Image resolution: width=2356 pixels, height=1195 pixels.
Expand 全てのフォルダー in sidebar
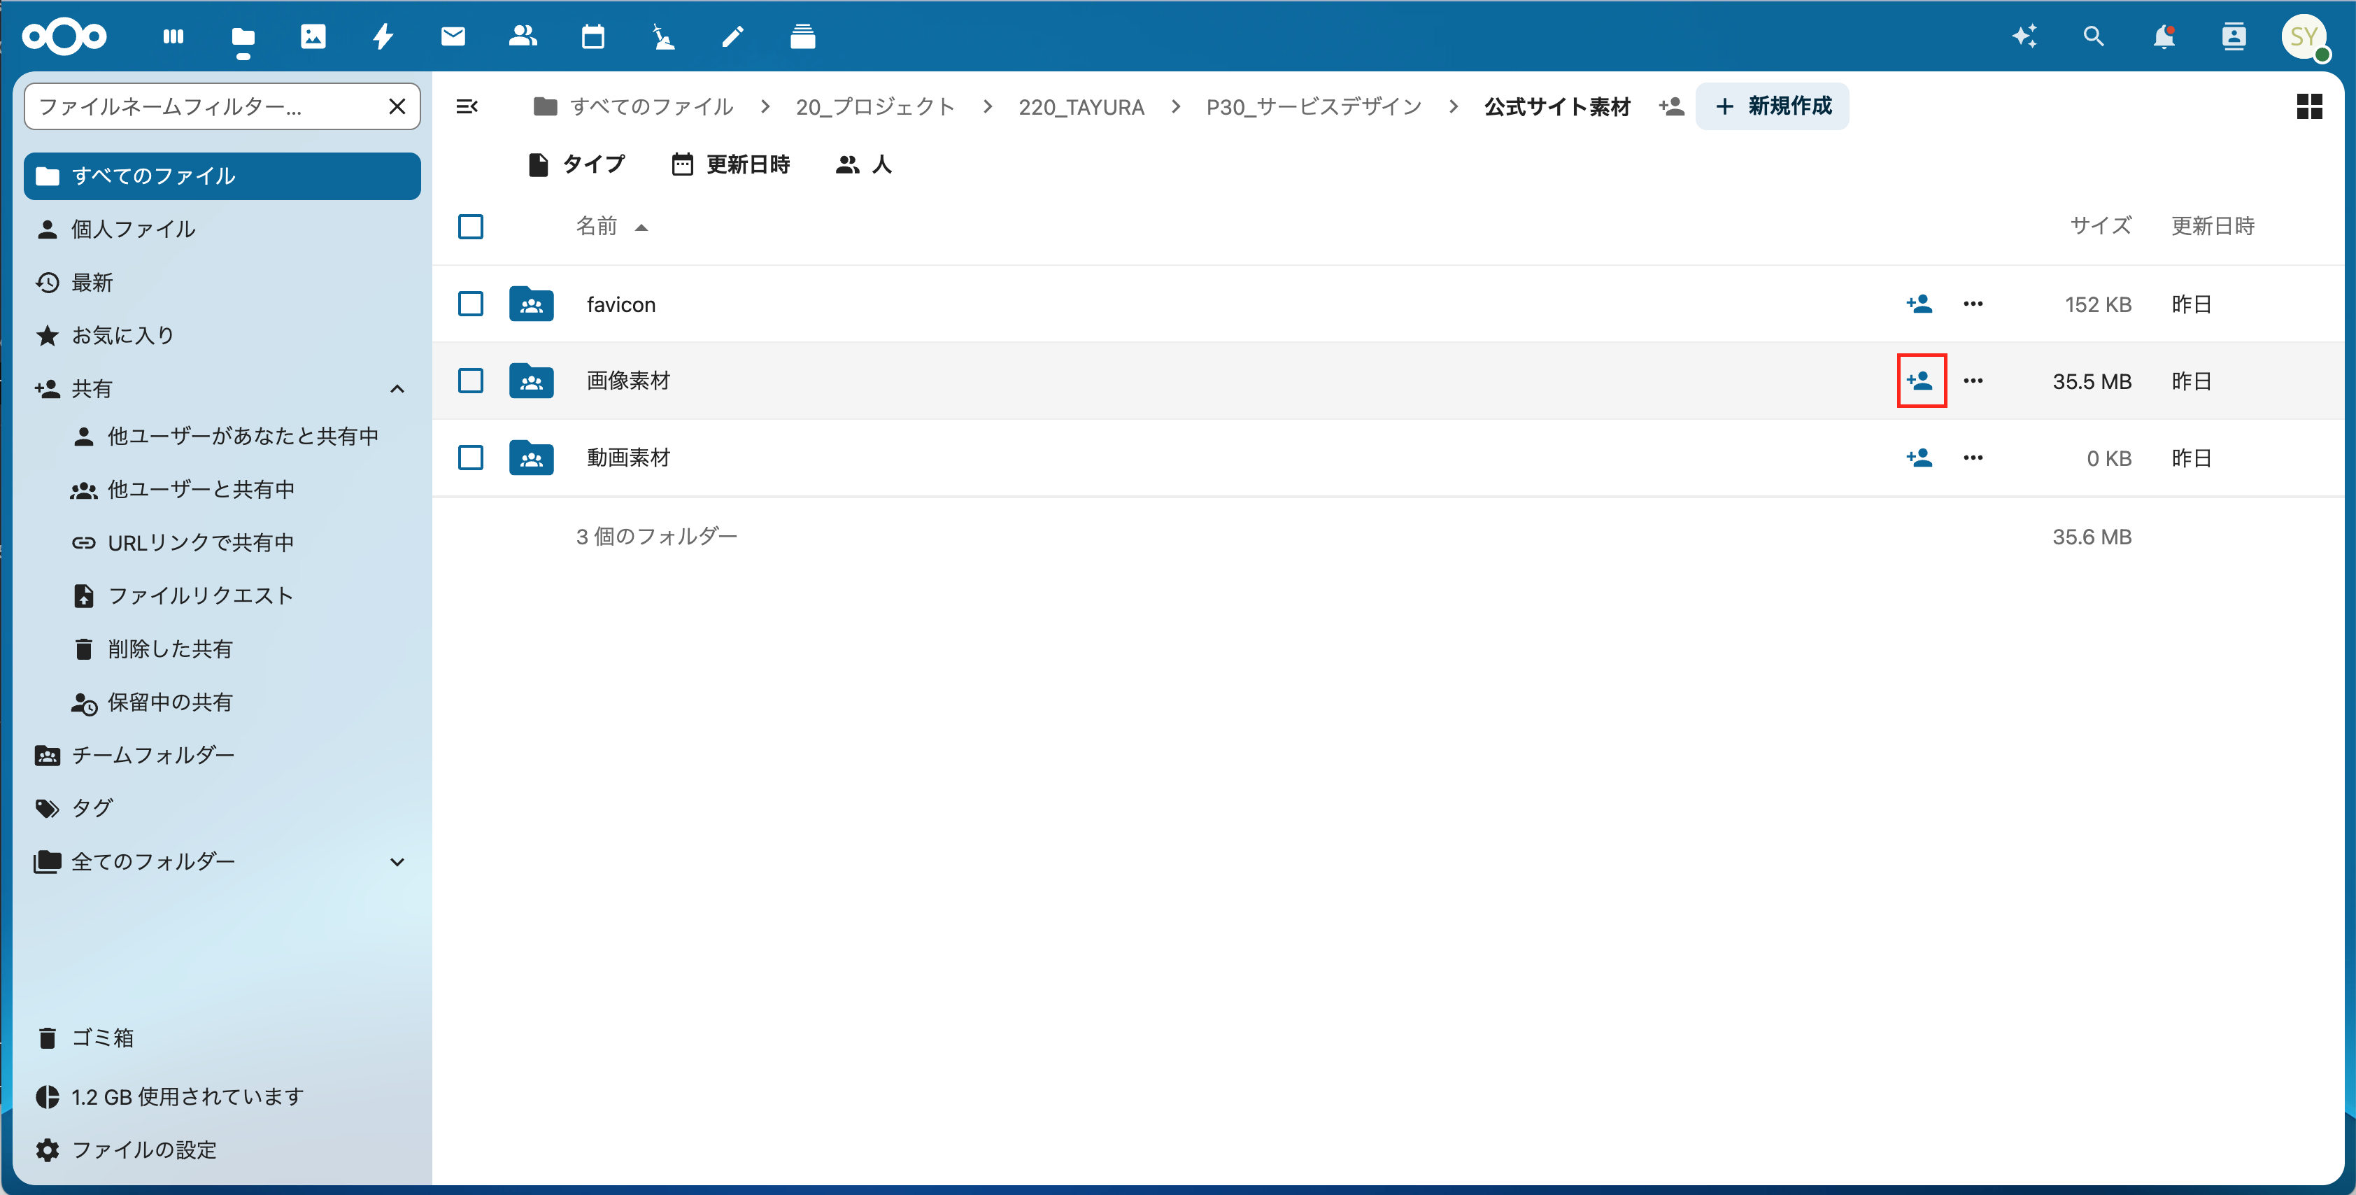(397, 861)
